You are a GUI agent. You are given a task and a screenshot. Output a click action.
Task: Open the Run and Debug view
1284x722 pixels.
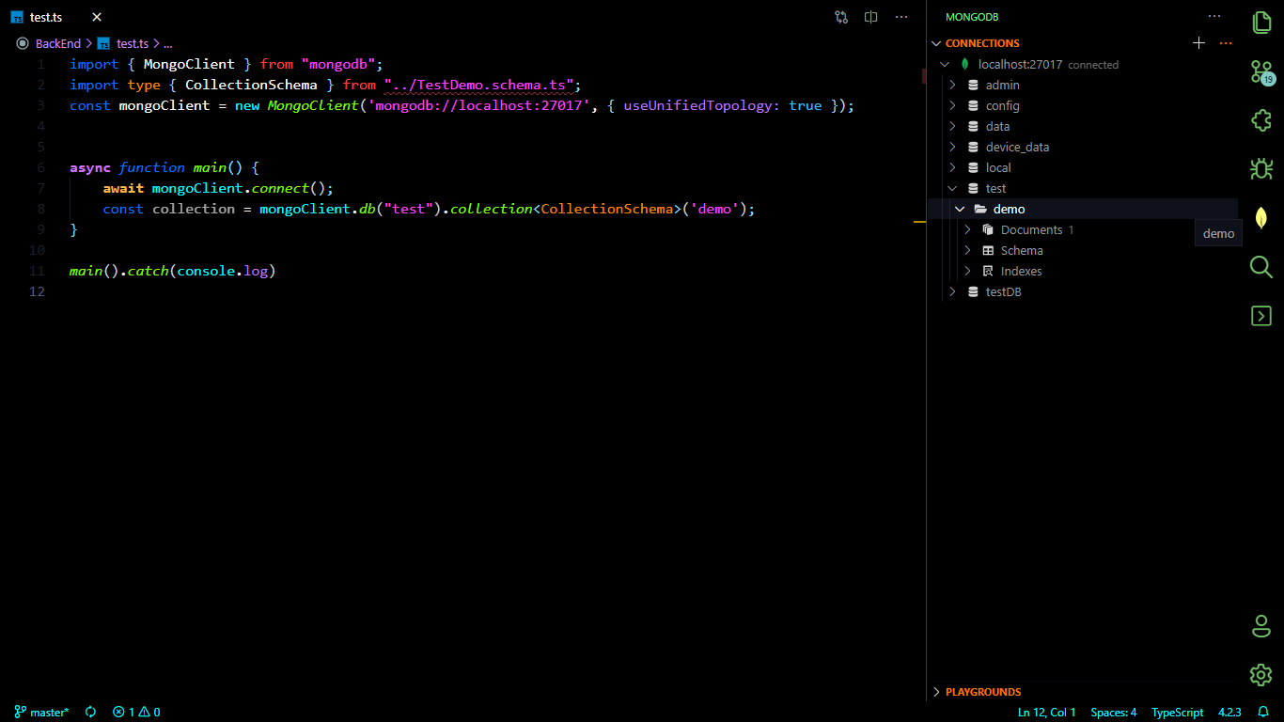tap(1261, 169)
